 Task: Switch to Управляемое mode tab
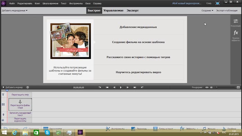[113, 10]
